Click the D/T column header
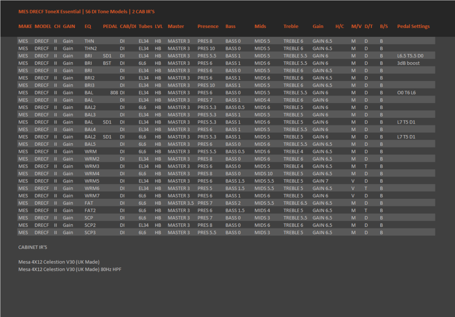Image resolution: width=455 pixels, height=317 pixels. (x=368, y=26)
